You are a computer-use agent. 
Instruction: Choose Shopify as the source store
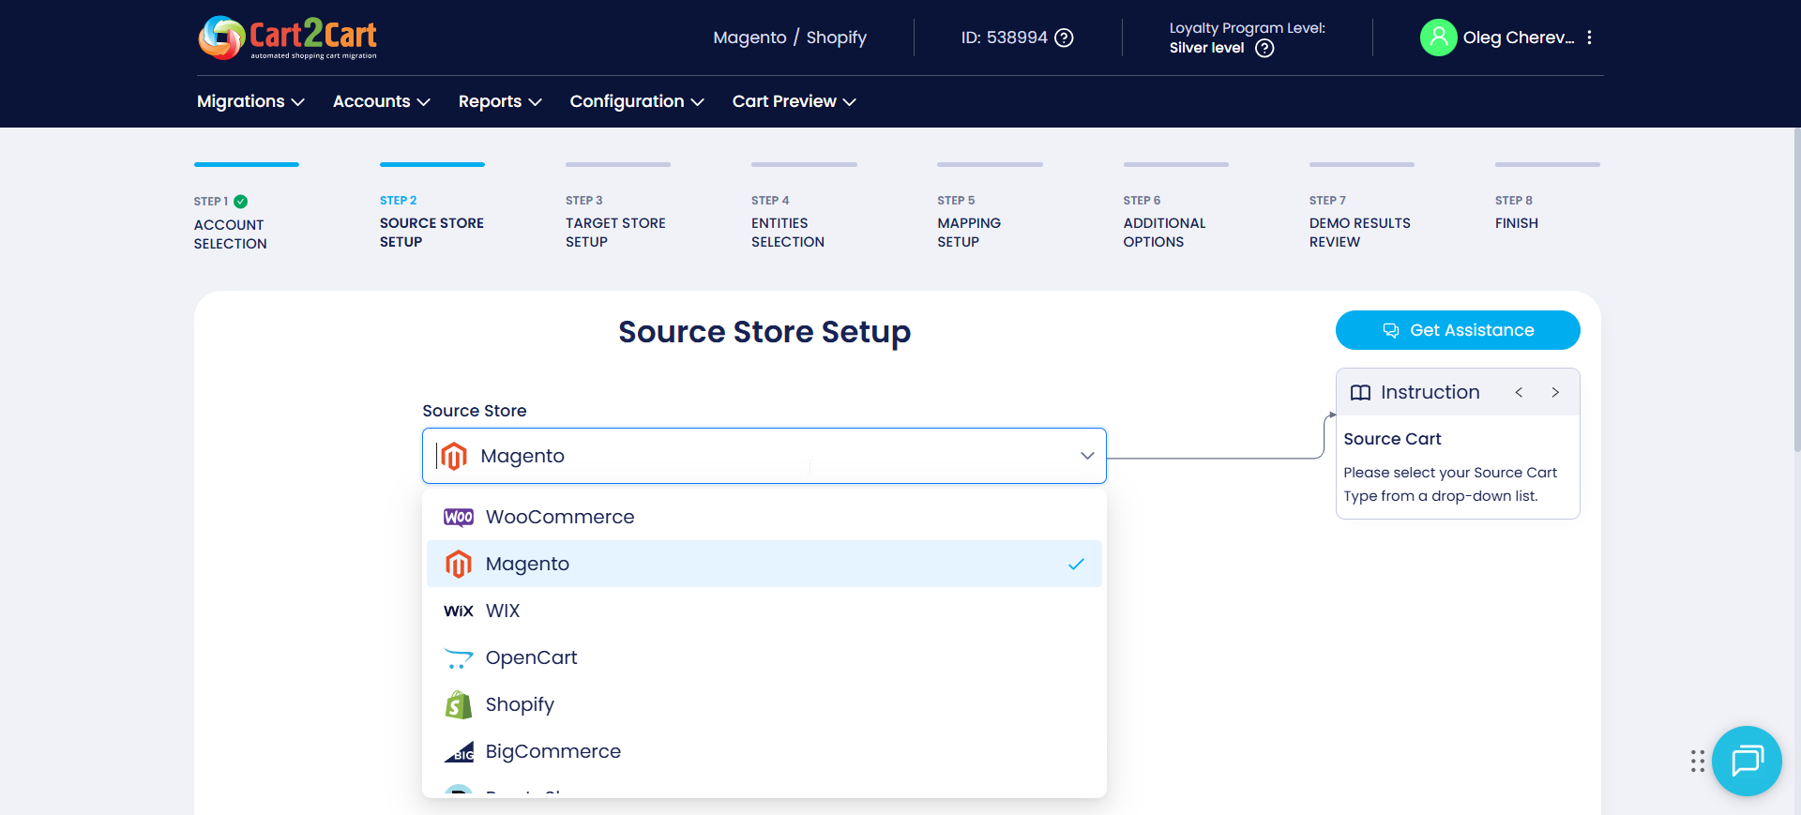coord(520,704)
